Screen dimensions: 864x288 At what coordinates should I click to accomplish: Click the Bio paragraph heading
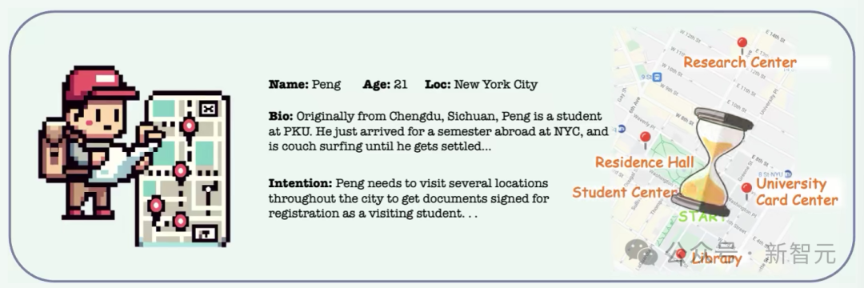pos(281,117)
